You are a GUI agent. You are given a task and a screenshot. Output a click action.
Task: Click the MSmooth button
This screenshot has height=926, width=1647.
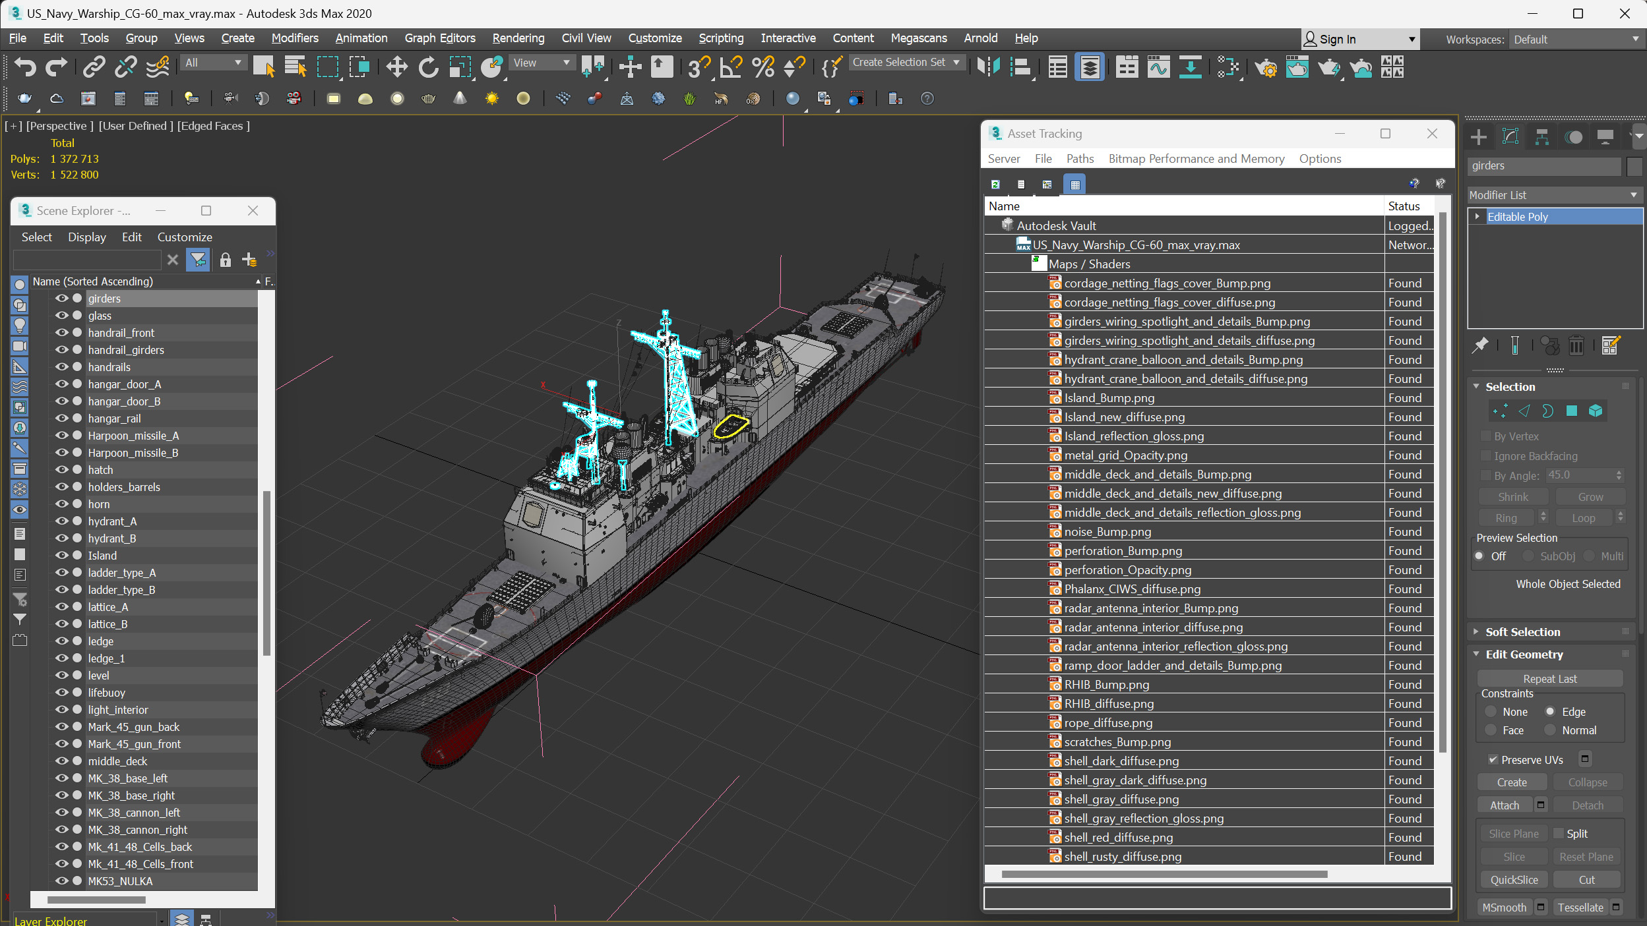[x=1504, y=908]
